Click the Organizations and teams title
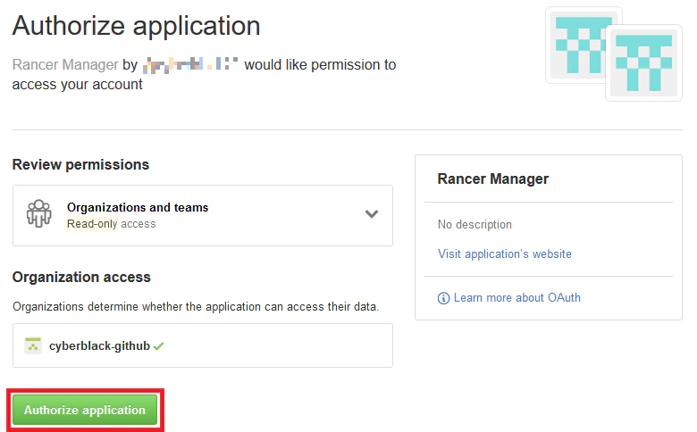The height and width of the screenshot is (432, 697). (138, 207)
